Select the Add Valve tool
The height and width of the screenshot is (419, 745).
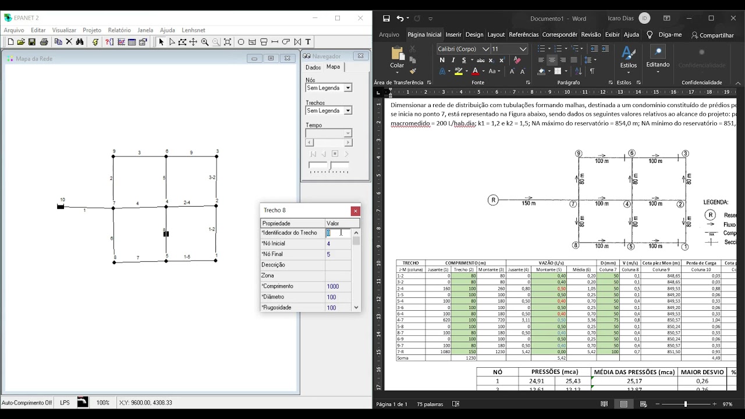pyautogui.click(x=297, y=42)
